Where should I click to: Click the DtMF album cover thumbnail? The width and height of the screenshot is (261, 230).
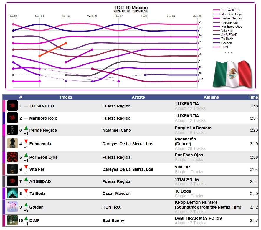[12, 220]
